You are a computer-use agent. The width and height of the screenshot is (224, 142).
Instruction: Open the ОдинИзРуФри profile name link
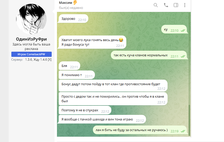coord(31,39)
